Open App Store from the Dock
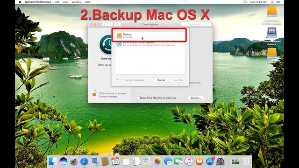Screen dimensions: 299x168 coord(210,161)
